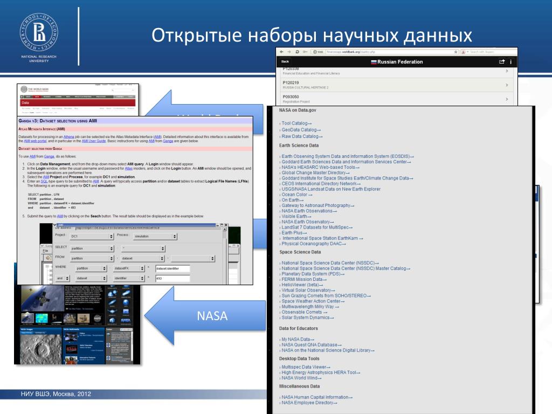Open the AMI web portal link

[35, 141]
